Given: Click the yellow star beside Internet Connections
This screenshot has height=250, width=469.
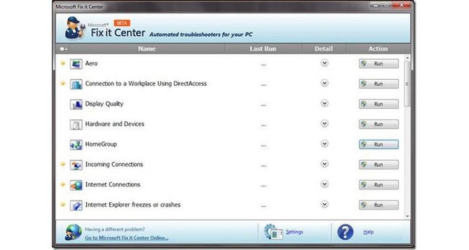Looking at the screenshot, I should [63, 184].
